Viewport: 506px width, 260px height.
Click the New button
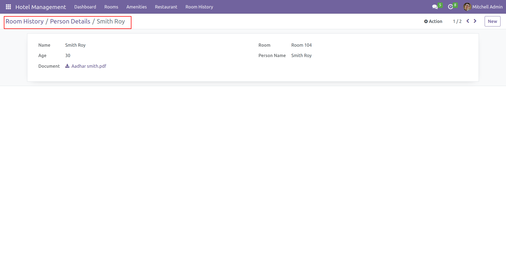[492, 21]
